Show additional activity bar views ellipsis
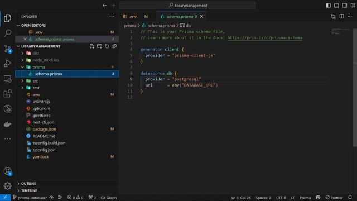This screenshot has width=357, height=201. pyautogui.click(x=7, y=138)
